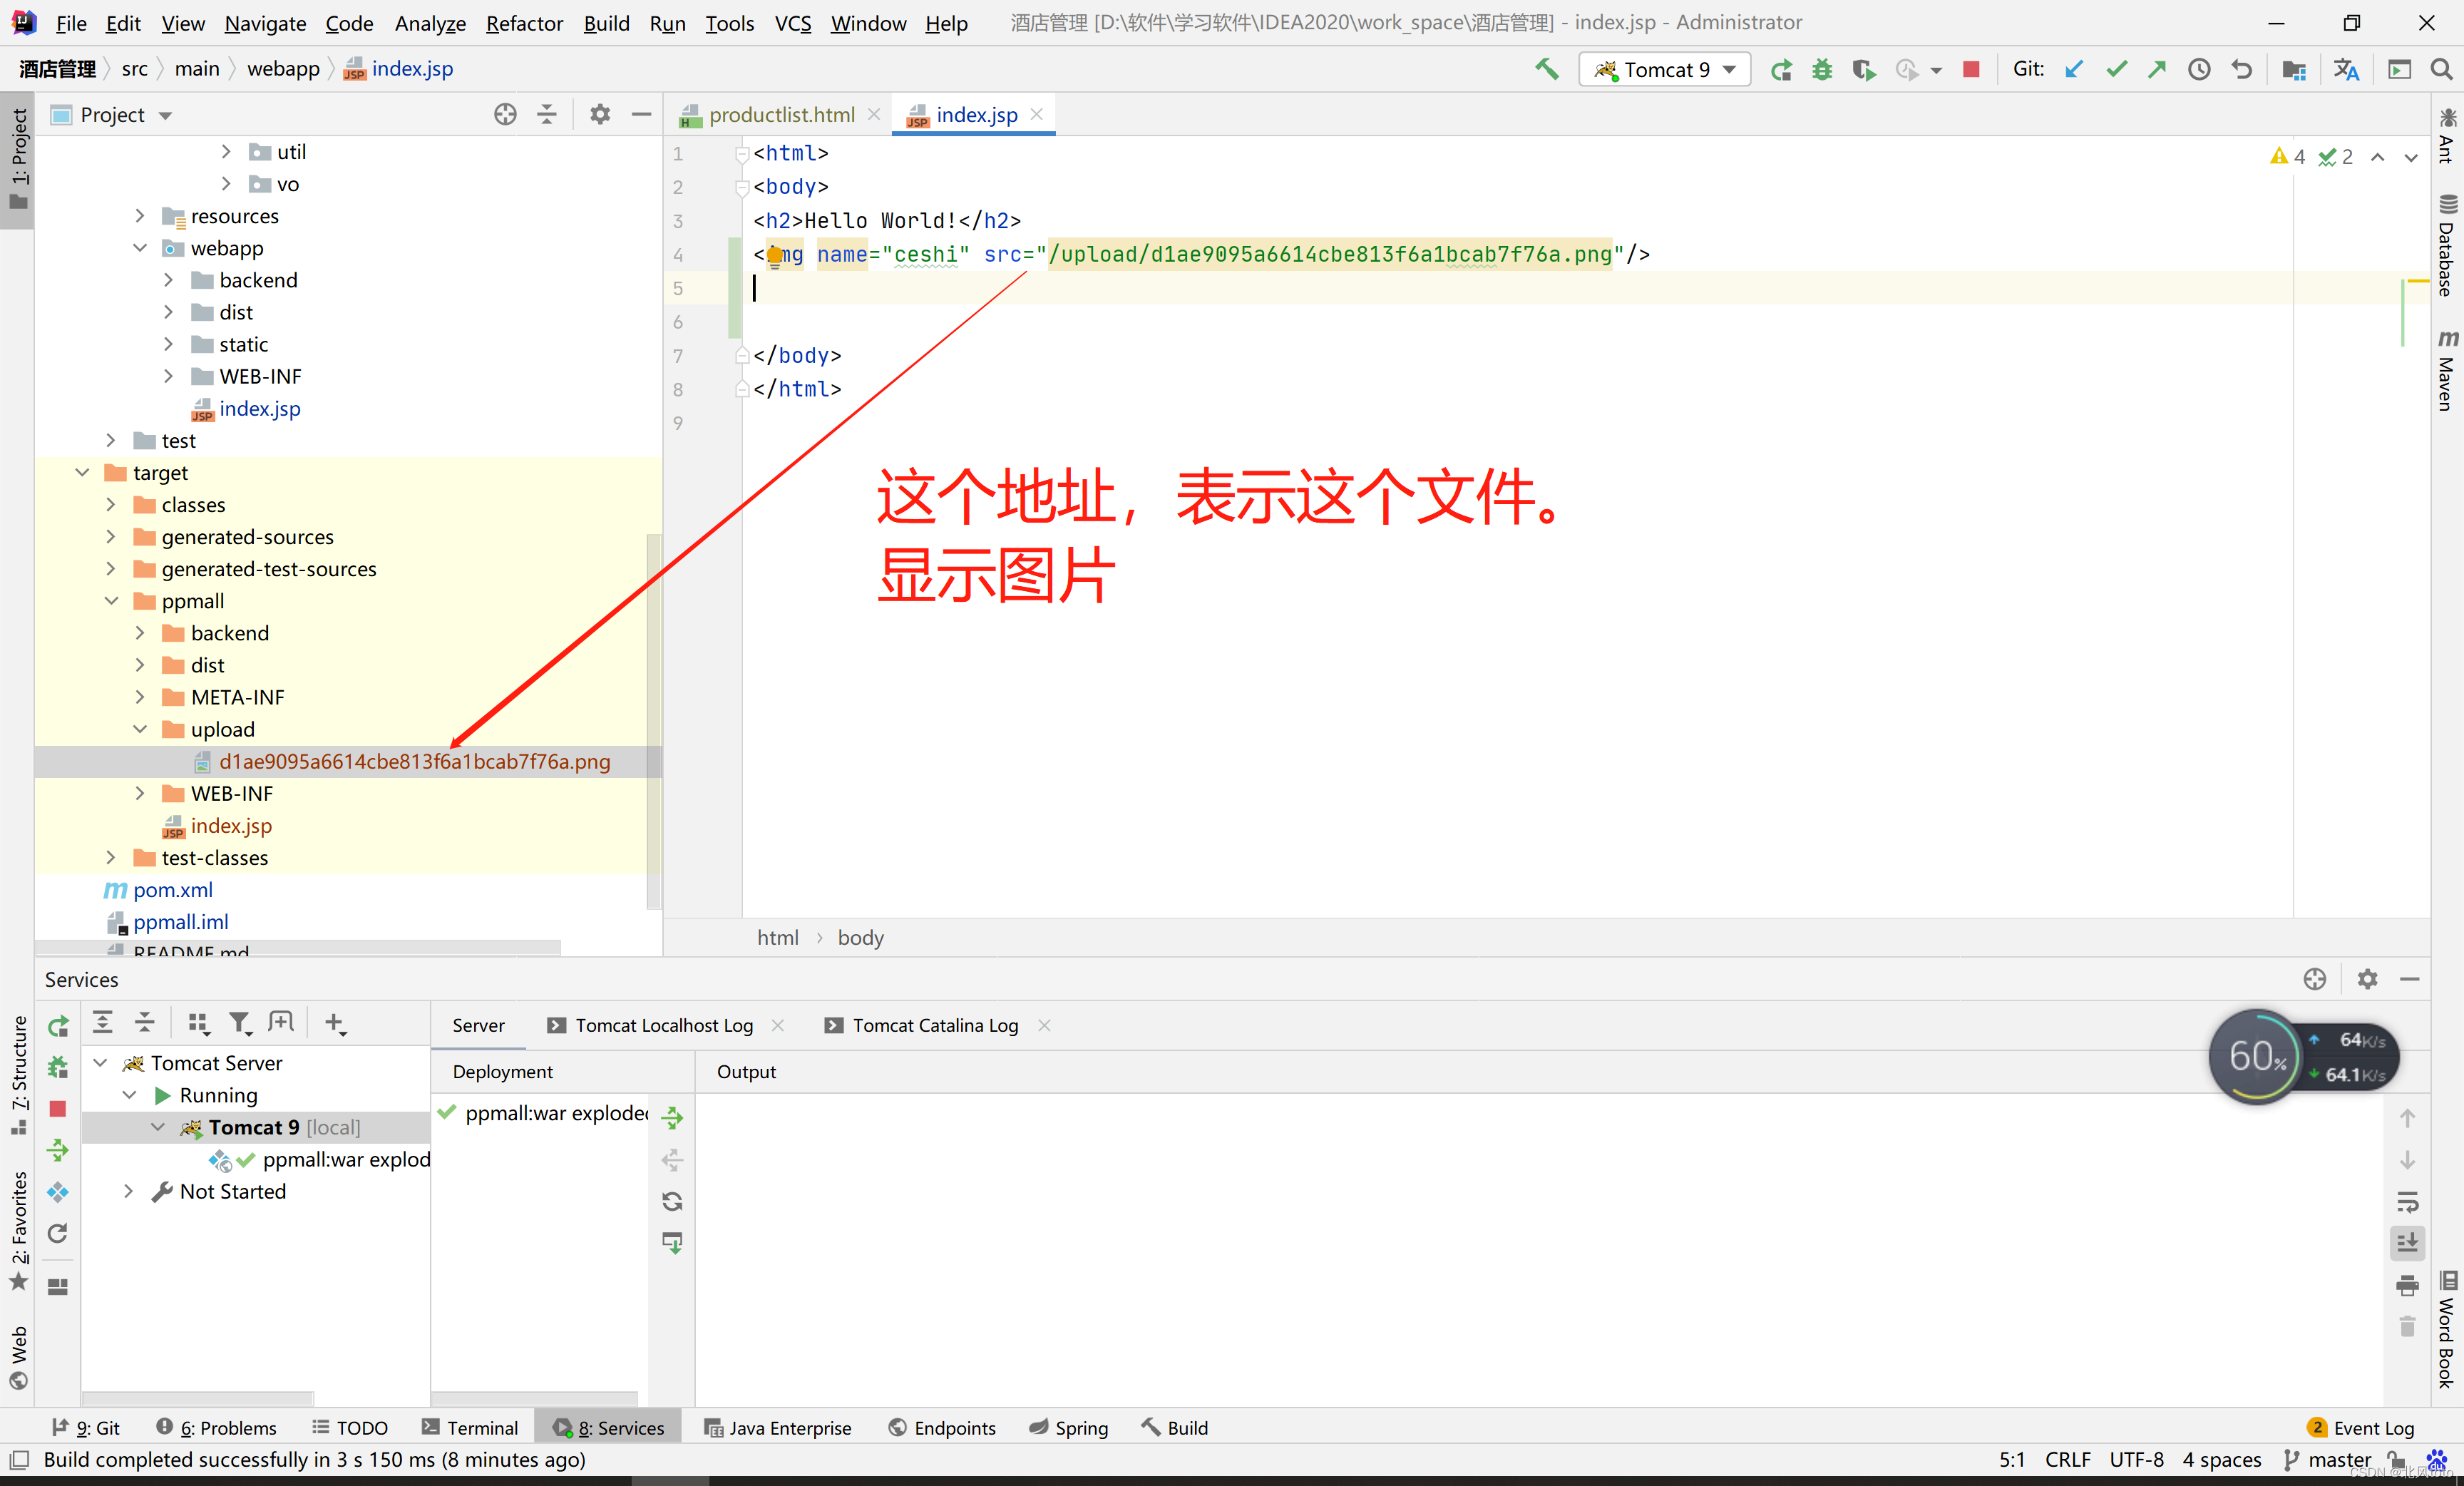Switch to productlist.html editor tab

coord(780,115)
